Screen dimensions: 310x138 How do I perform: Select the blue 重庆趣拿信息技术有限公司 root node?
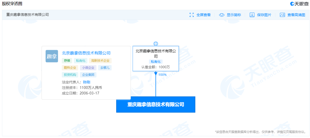point(156,105)
